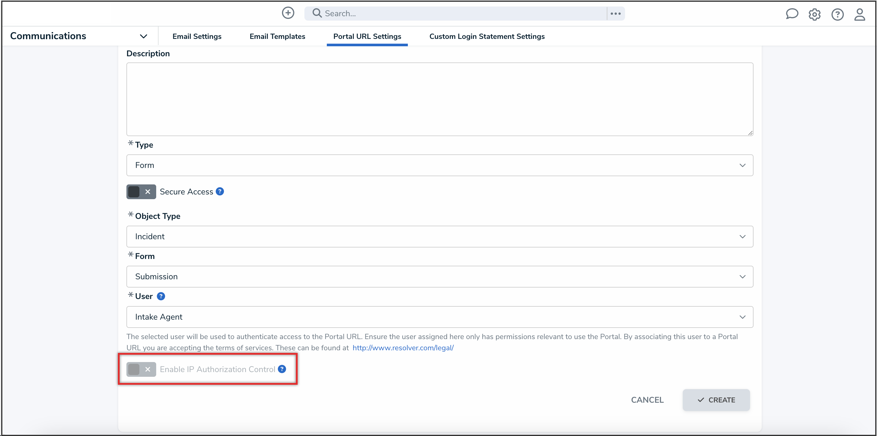This screenshot has width=877, height=436.
Task: Click the CREATE button
Action: tap(716, 399)
